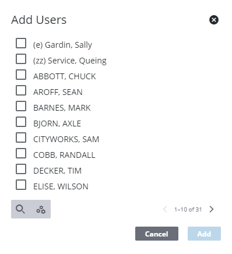Screen dimensions: 232x254
Task: Click the Add button
Action: coord(204,234)
